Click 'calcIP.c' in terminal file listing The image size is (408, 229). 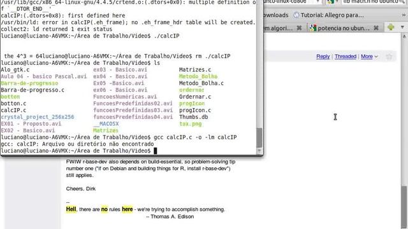(x=13, y=110)
